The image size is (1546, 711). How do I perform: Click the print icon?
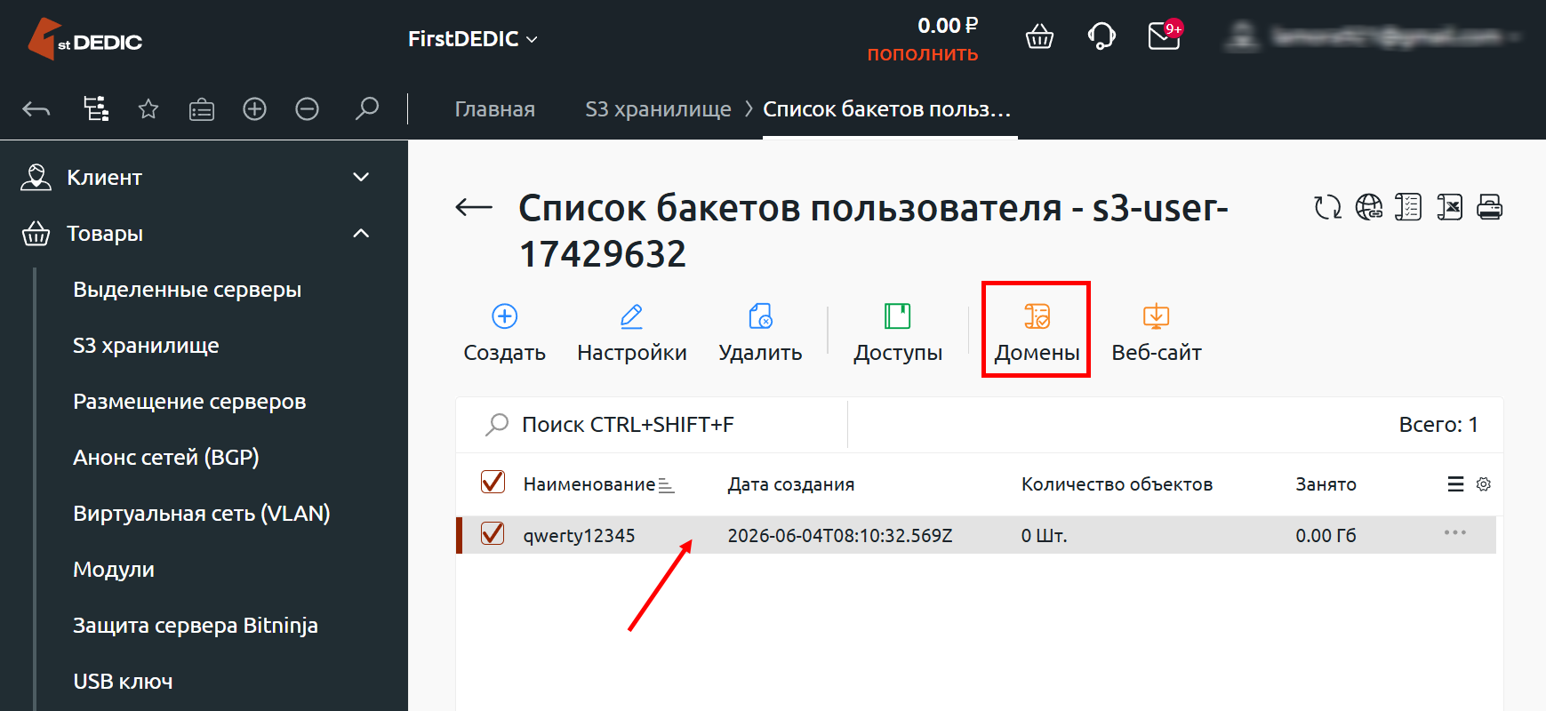point(1490,208)
